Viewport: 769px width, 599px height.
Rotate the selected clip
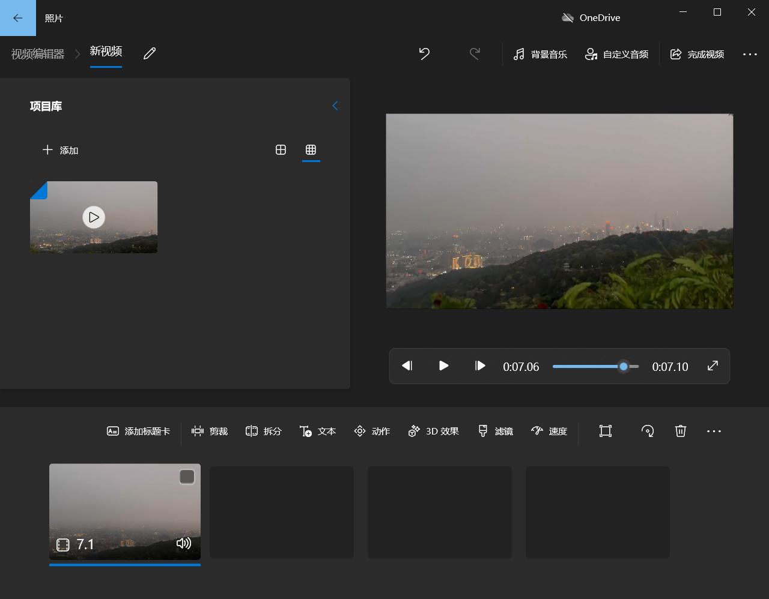click(648, 431)
